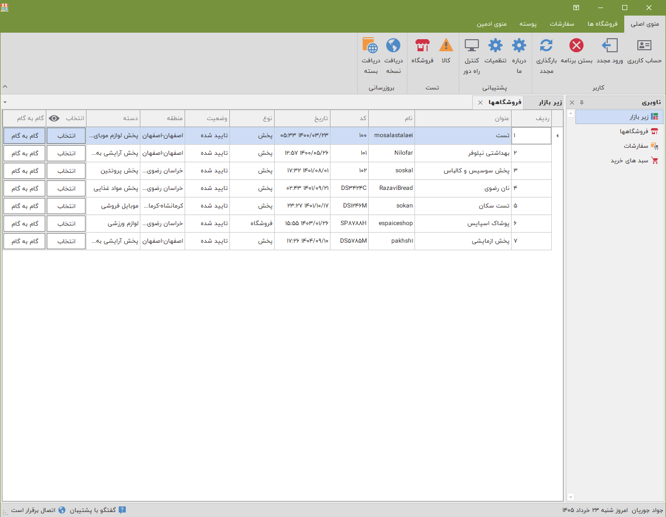
Task: Click the eye icon in grid header
Action: click(x=54, y=119)
